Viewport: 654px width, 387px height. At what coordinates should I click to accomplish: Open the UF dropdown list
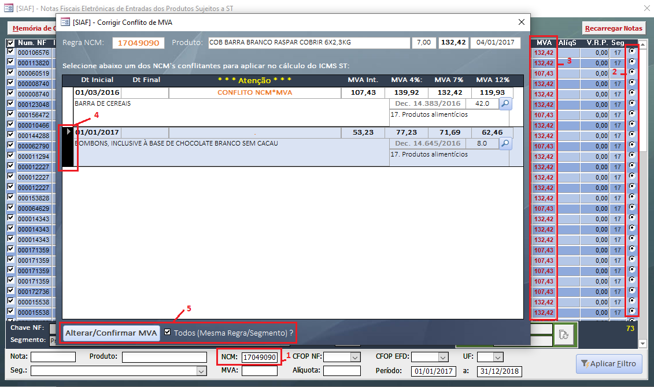496,358
